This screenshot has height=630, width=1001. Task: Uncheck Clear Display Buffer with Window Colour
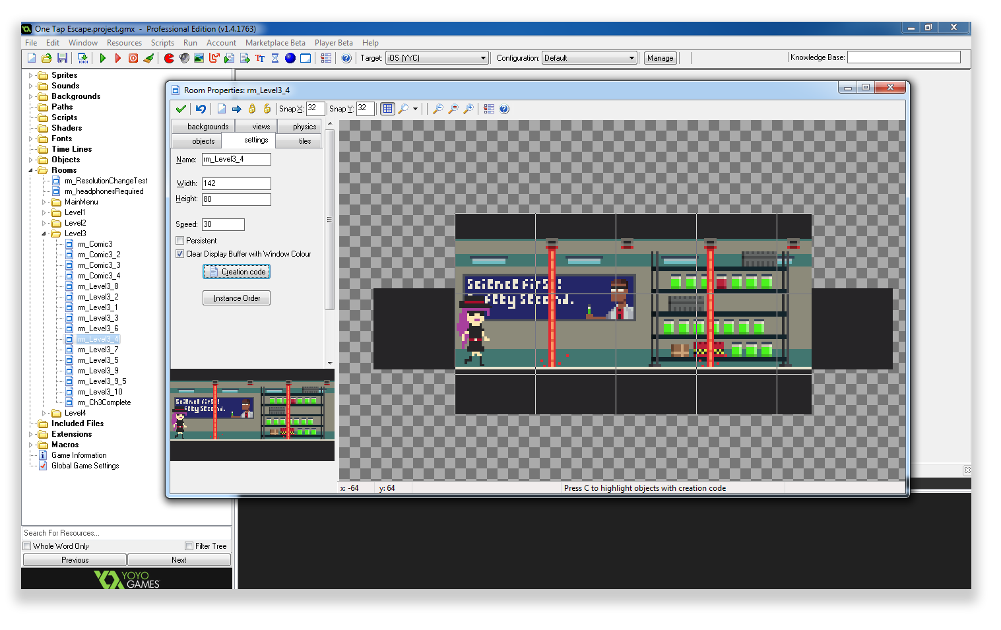[180, 254]
